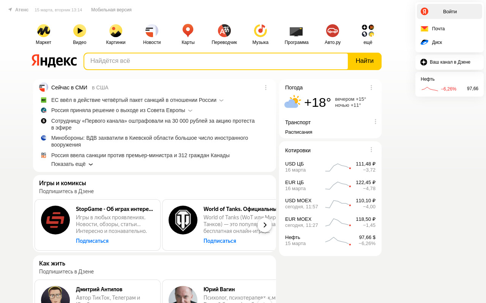Expand the Совета Европы headline chevron
Screen dimensions: 486x303
(x=190, y=111)
